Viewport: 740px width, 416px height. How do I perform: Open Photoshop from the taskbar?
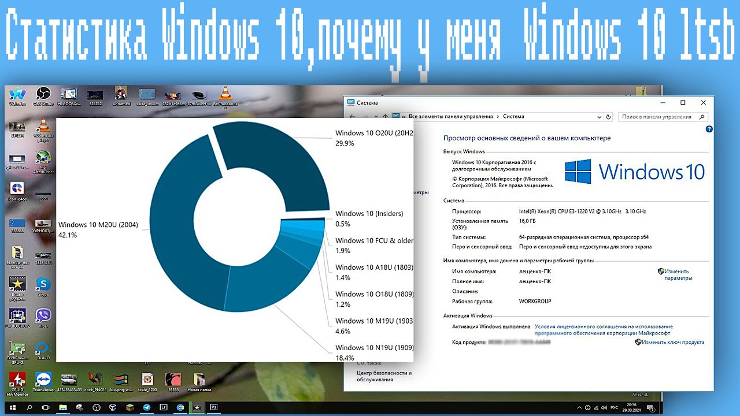point(214,407)
